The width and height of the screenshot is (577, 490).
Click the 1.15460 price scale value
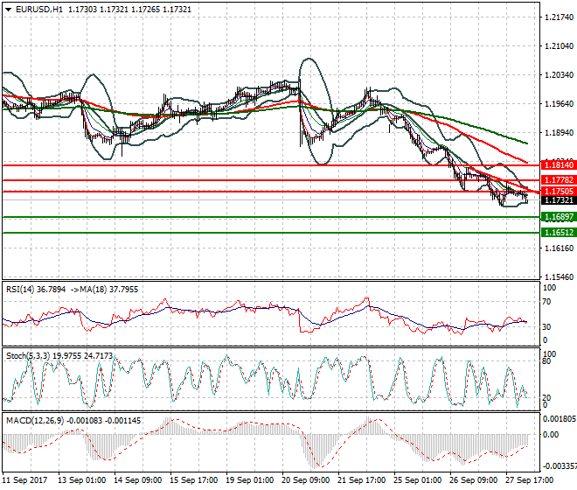pos(559,277)
